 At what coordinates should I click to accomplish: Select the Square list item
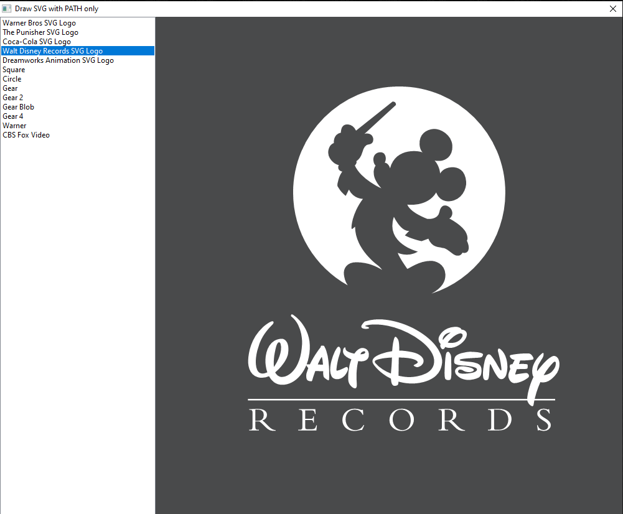click(x=77, y=70)
